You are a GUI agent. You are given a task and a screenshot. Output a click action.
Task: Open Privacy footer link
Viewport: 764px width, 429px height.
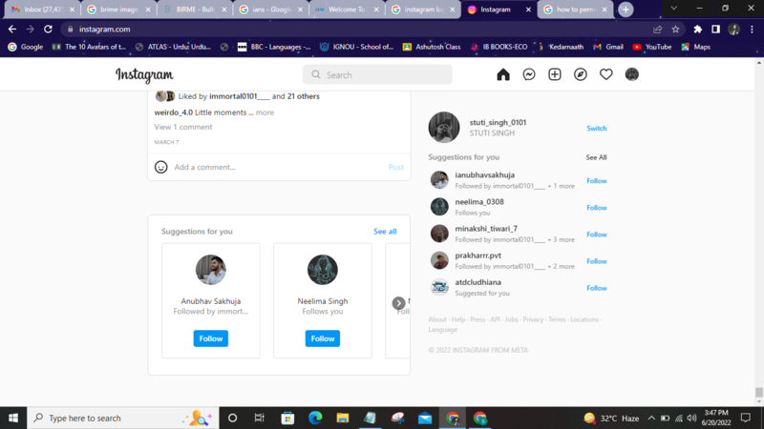coord(533,319)
